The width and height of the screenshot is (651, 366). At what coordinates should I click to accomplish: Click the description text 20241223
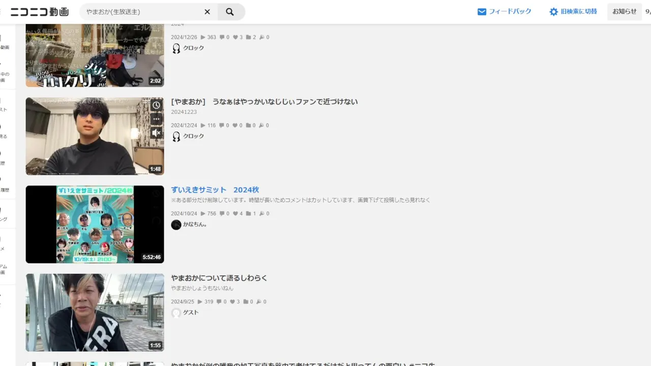click(x=184, y=112)
